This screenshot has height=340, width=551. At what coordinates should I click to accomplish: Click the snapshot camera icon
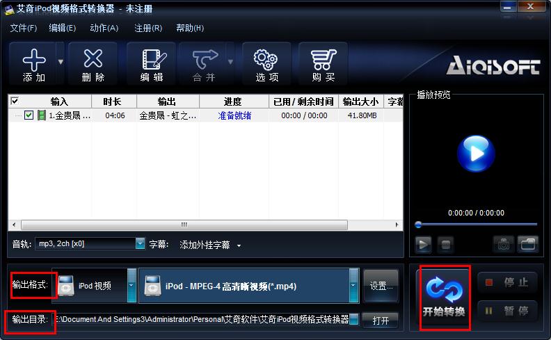coord(504,244)
